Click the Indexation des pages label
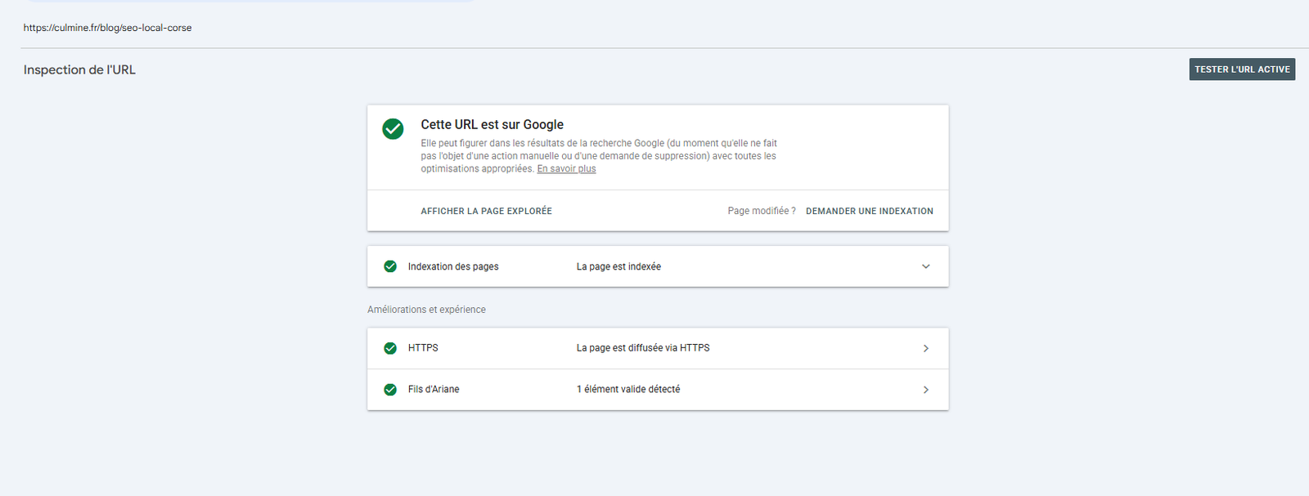Image resolution: width=1309 pixels, height=496 pixels. pos(453,266)
